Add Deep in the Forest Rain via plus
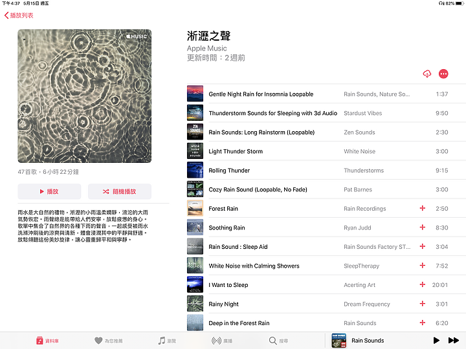The image size is (466, 349). [422, 323]
